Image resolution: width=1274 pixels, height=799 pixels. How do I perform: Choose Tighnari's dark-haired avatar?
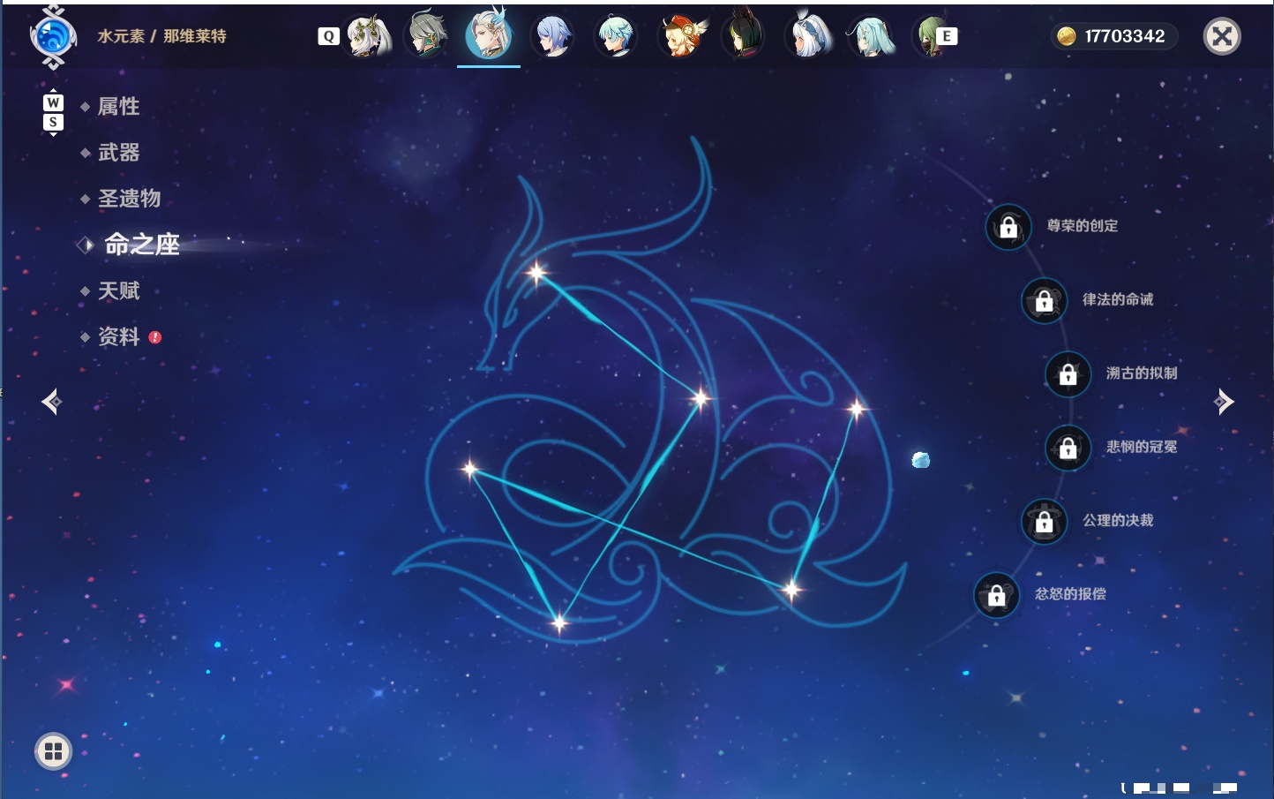[x=743, y=35]
